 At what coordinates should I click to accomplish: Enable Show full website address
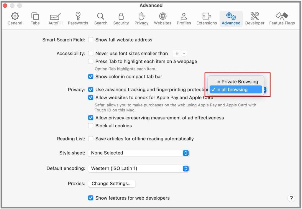coord(91,40)
